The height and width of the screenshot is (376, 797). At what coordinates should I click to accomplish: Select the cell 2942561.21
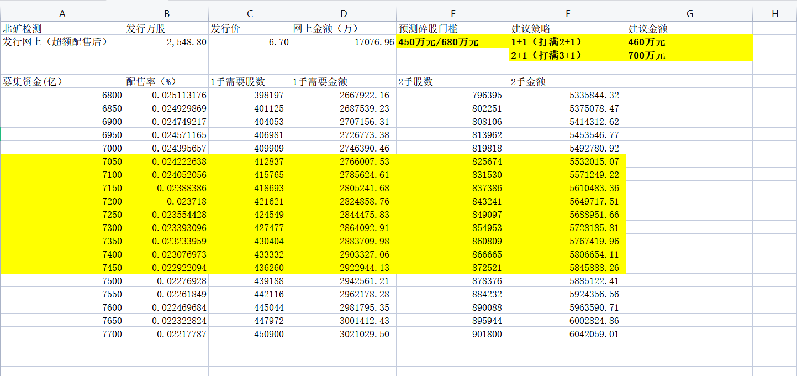[x=344, y=281]
